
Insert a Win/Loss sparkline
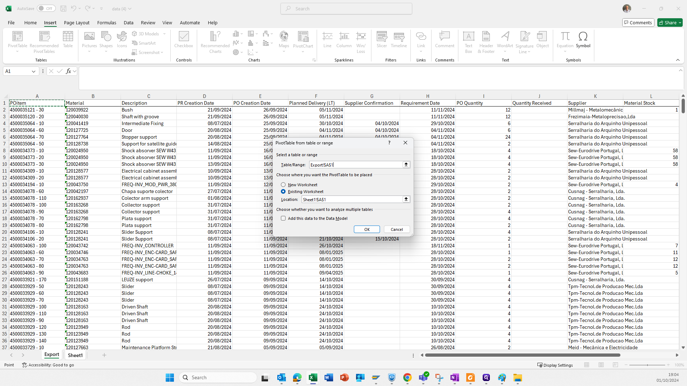pyautogui.click(x=361, y=42)
